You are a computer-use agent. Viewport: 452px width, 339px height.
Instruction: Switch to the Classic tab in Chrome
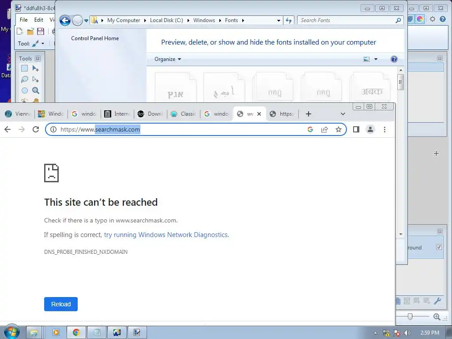point(184,114)
